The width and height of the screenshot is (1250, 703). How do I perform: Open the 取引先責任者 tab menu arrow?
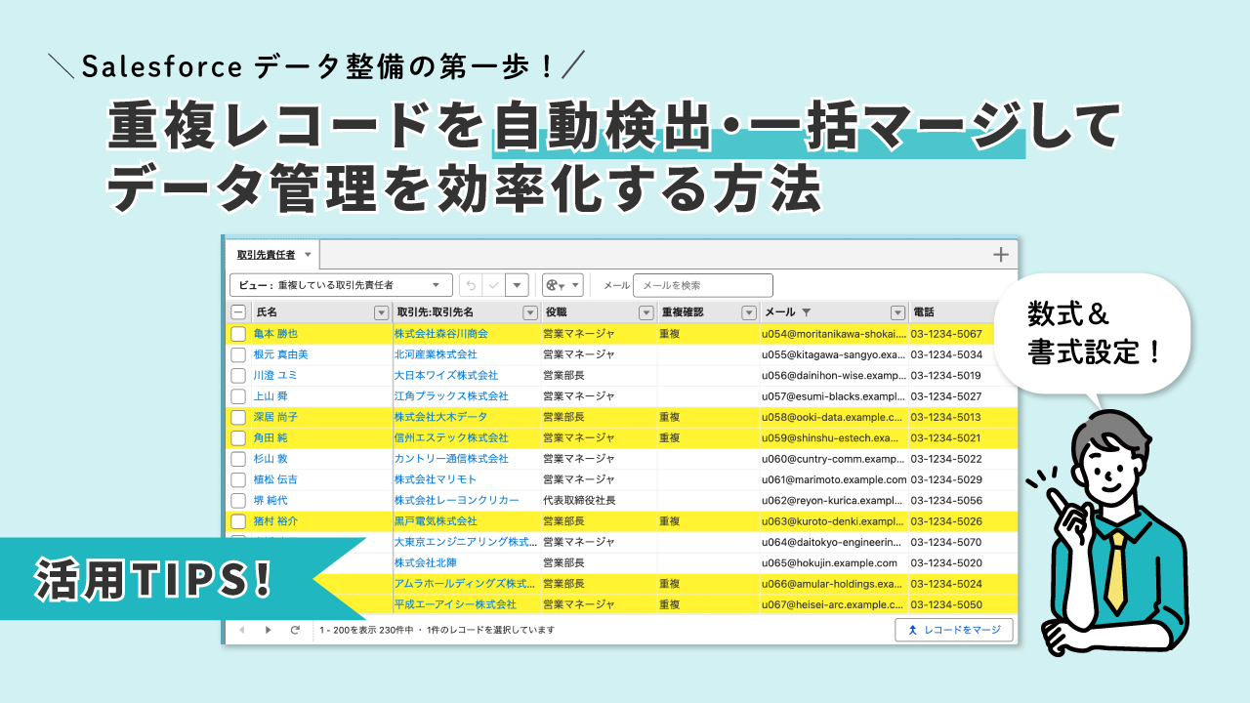tap(308, 255)
